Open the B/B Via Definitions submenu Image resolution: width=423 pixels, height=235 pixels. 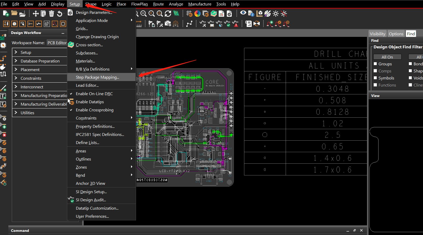101,69
